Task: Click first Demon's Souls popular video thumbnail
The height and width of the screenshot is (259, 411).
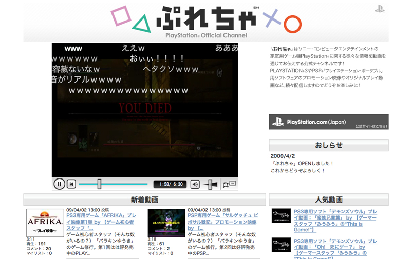Action: tap(281, 215)
